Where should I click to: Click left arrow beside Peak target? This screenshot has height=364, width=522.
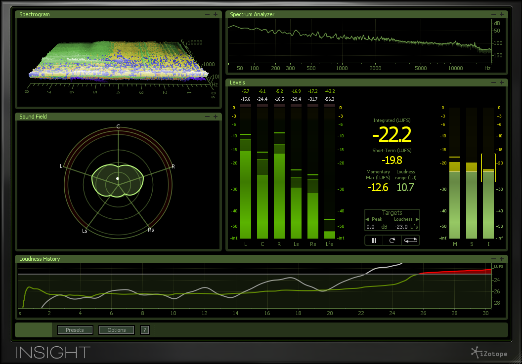point(367,219)
